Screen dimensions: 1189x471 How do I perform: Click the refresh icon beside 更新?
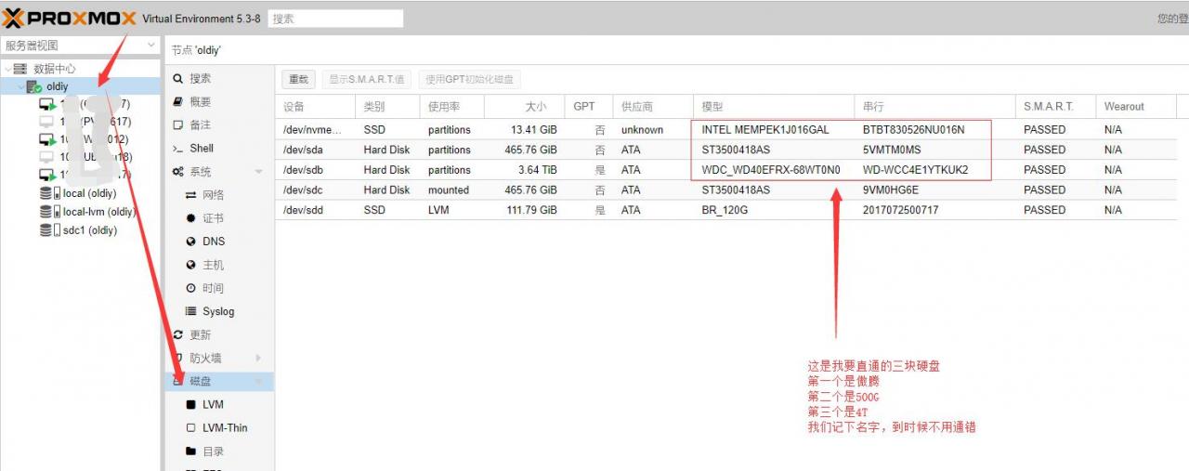(178, 335)
